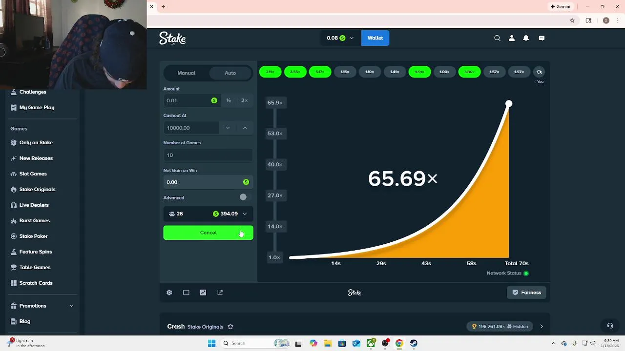
Task: Click the green Cancel button
Action: pos(208,233)
